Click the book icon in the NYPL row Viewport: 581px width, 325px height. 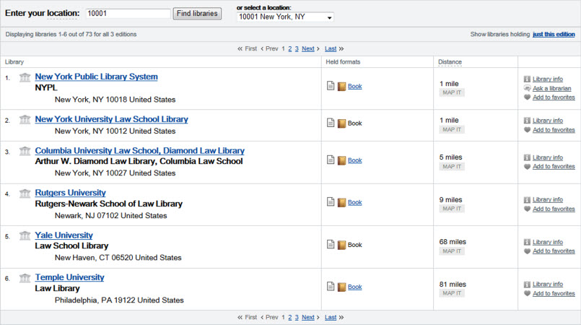pyautogui.click(x=341, y=87)
